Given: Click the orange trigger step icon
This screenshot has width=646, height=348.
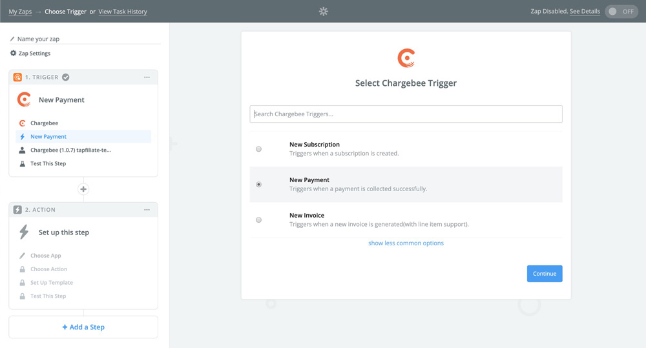Looking at the screenshot, I should (x=17, y=77).
